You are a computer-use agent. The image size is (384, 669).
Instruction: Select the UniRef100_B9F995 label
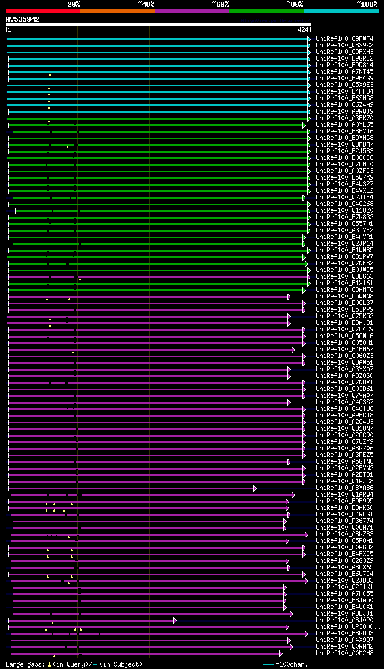point(345,501)
